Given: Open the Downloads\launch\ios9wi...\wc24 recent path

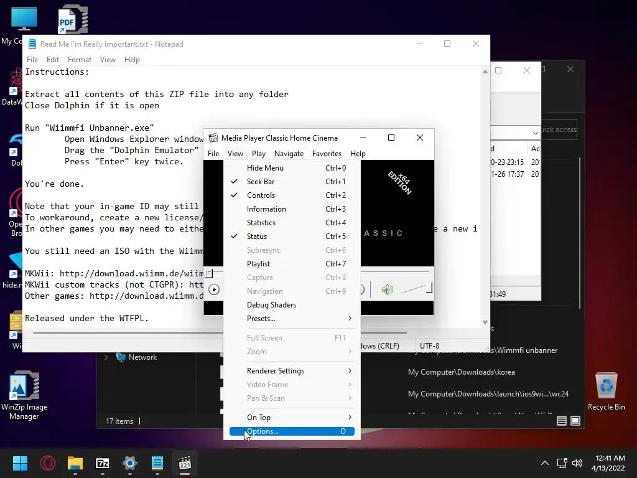Looking at the screenshot, I should tap(488, 394).
